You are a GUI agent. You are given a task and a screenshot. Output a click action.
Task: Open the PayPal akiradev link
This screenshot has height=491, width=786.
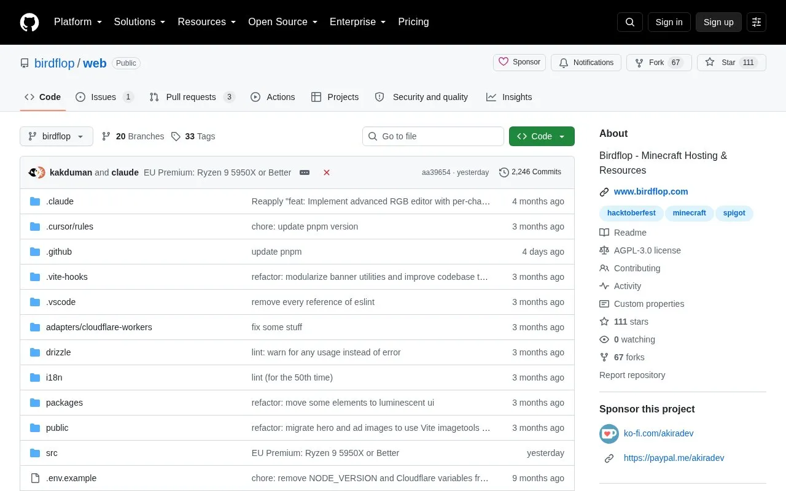(x=674, y=458)
